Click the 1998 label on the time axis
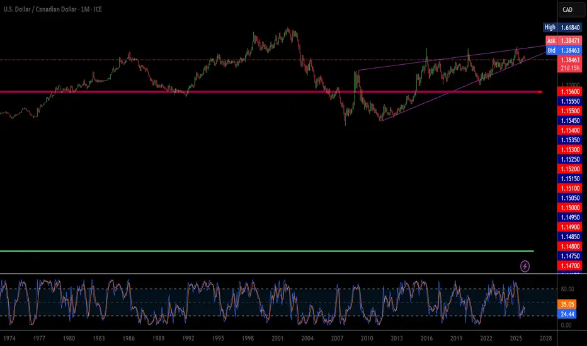Screen dimensions: 587x346 (248, 338)
